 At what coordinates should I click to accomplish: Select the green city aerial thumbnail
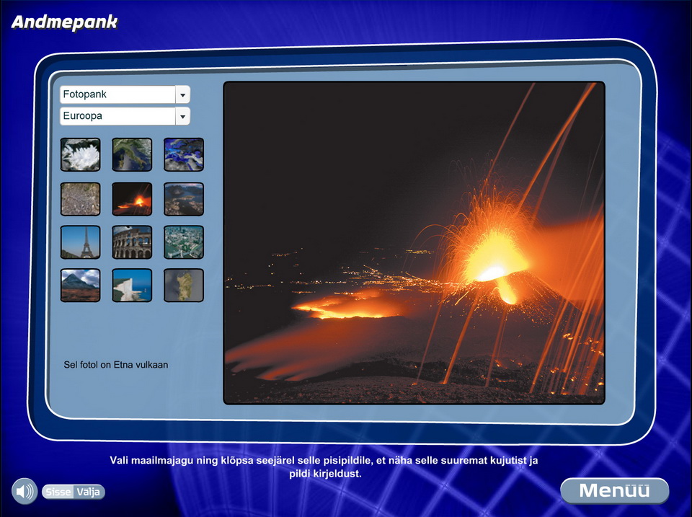tap(184, 242)
